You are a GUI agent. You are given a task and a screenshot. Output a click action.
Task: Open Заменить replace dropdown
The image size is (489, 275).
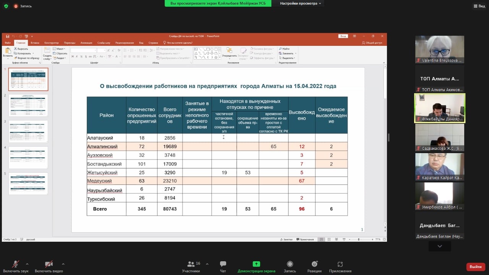[287, 53]
